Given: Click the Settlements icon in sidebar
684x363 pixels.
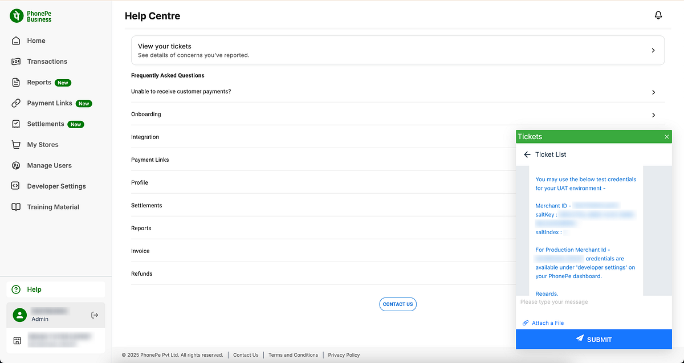Looking at the screenshot, I should click(16, 124).
